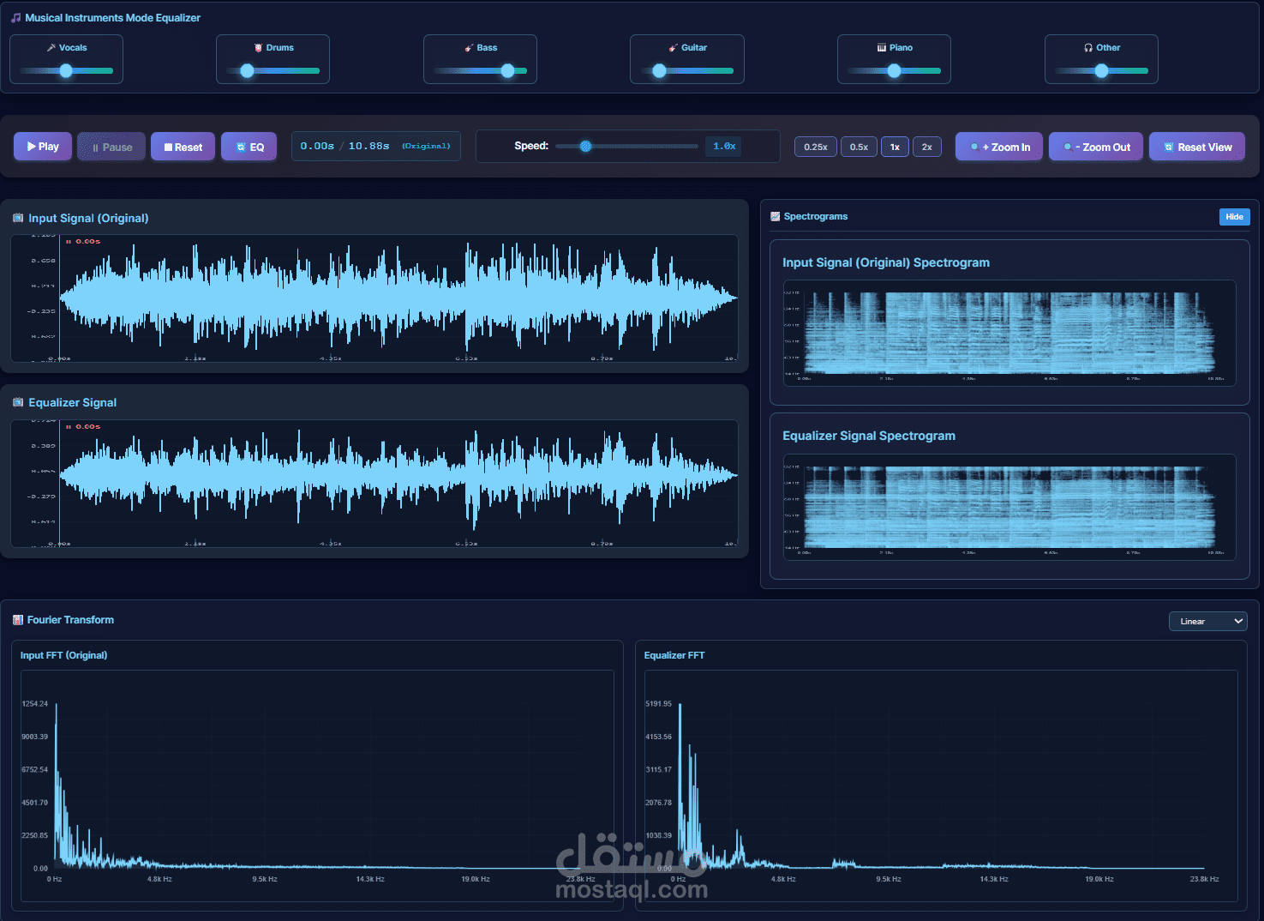Viewport: 1264px width, 921px height.
Task: Click the Guitar icon in the equalizer
Action: point(673,47)
